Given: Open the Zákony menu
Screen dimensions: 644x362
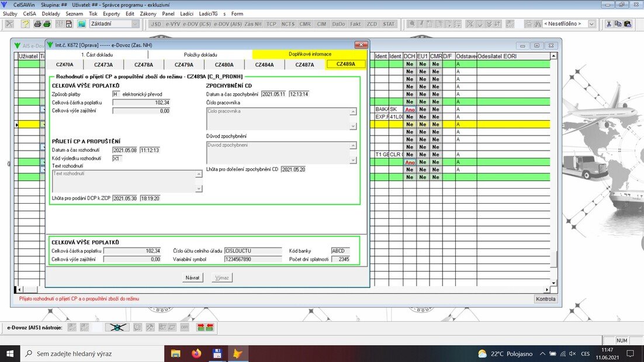Looking at the screenshot, I should tap(149, 13).
